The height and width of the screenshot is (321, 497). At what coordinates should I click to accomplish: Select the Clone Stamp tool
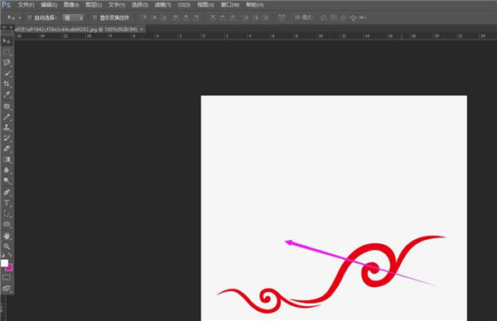(x=7, y=127)
